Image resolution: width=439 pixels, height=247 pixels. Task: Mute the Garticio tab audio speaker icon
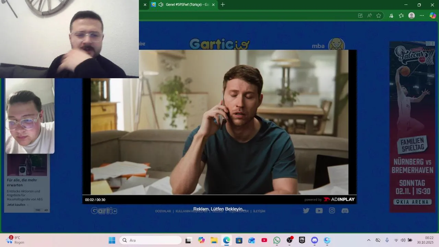click(161, 5)
